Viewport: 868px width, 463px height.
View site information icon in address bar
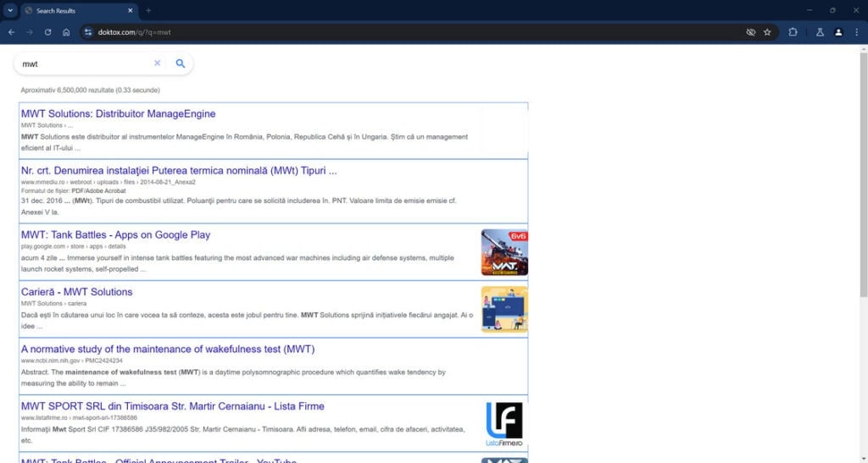(87, 32)
